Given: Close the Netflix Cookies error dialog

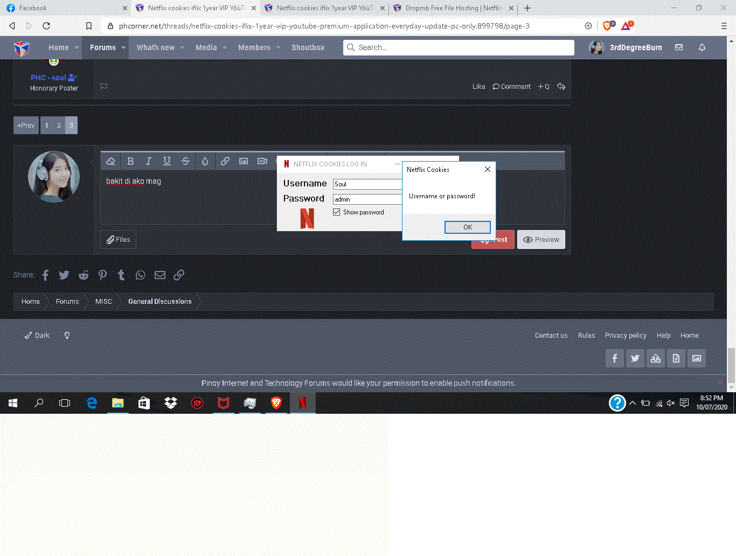Looking at the screenshot, I should [487, 169].
